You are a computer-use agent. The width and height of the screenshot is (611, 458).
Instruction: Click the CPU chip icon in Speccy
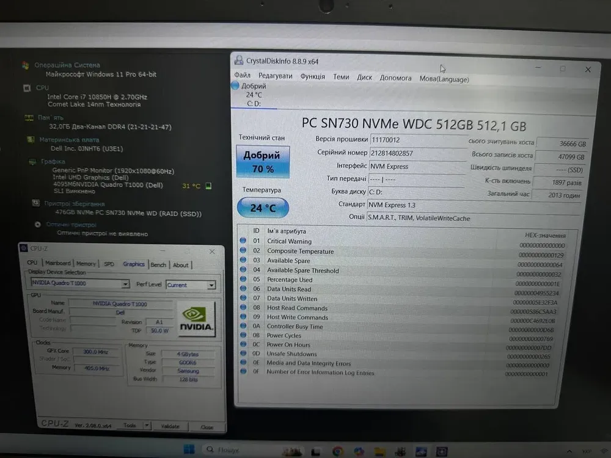coord(27,88)
